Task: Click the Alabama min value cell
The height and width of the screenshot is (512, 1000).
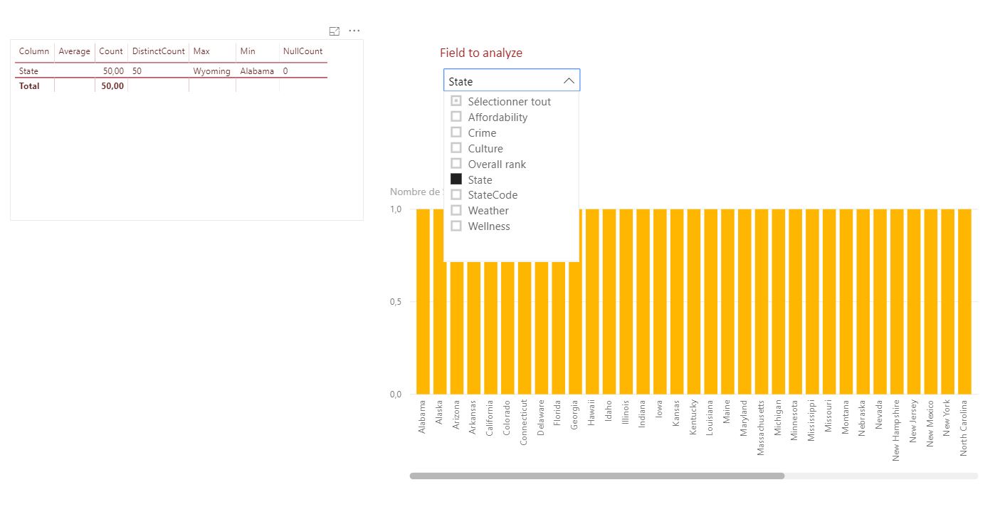Action: [x=257, y=71]
